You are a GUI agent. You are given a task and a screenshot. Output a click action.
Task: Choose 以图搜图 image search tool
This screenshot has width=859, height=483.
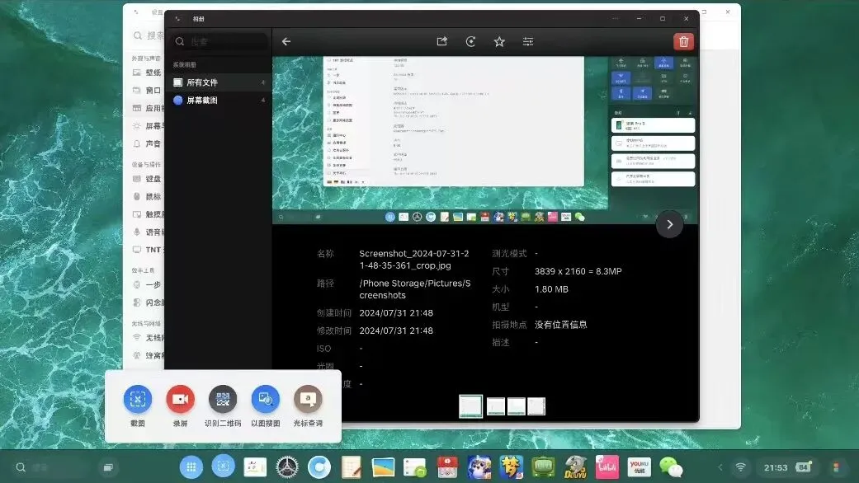(x=265, y=406)
